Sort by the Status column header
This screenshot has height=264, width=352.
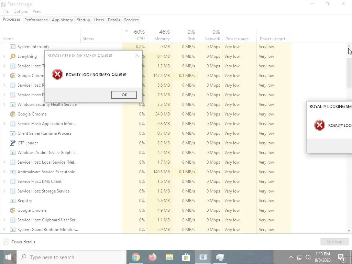[101, 36]
